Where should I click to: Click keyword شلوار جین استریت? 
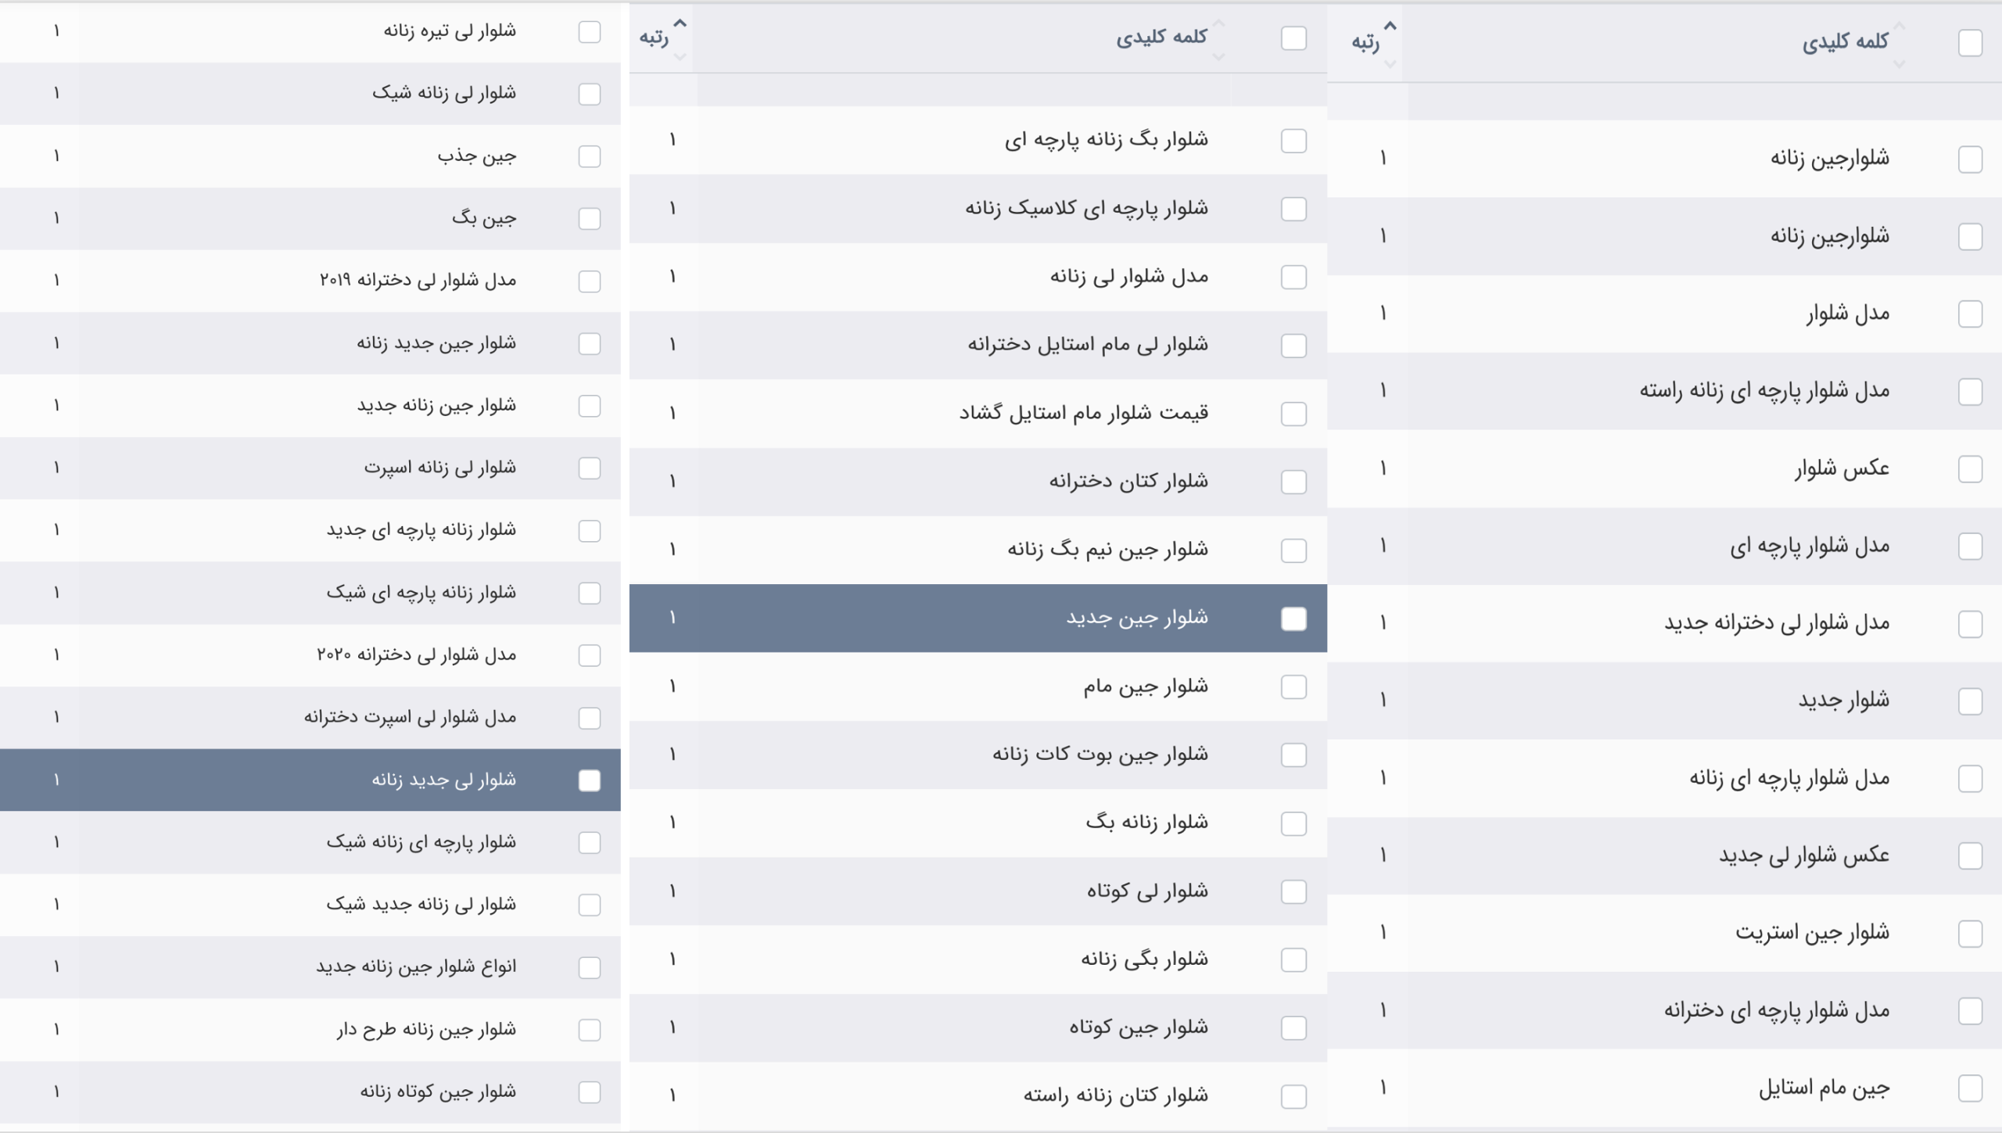[1812, 932]
